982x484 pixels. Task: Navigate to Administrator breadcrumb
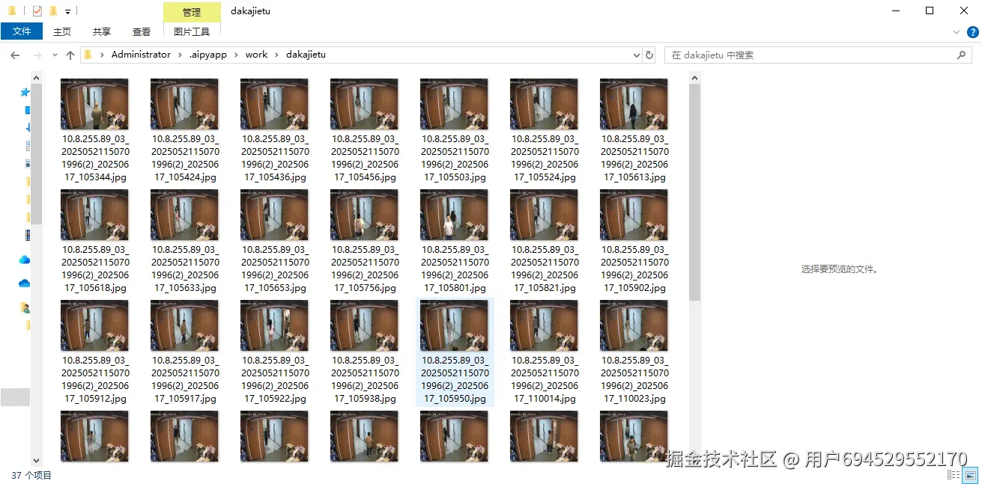tap(141, 55)
